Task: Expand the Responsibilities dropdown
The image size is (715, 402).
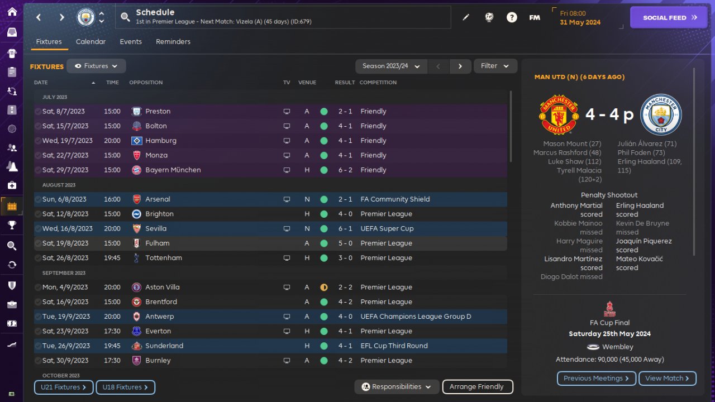Action: pyautogui.click(x=396, y=386)
